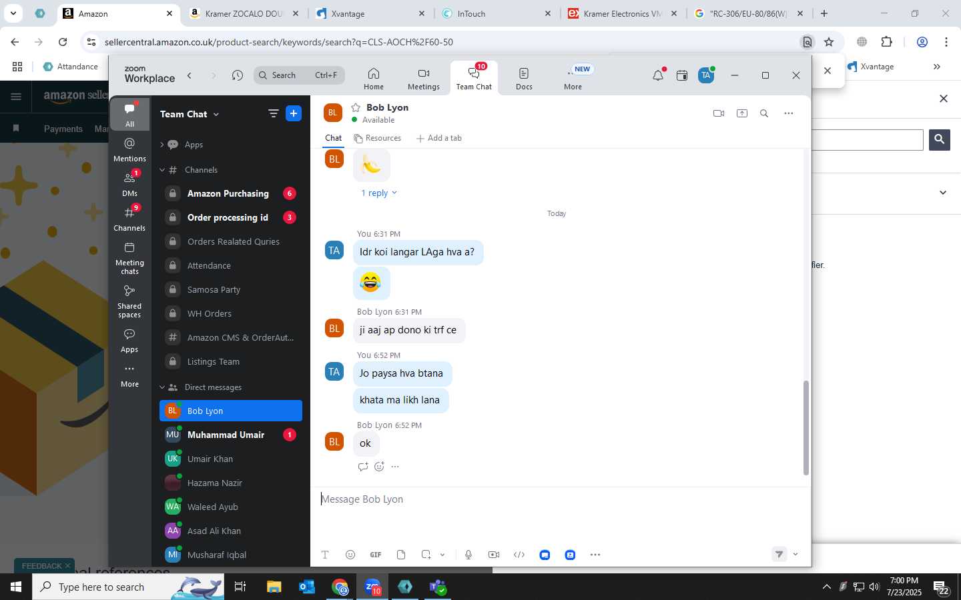Expand the Amazon panel chevron
The width and height of the screenshot is (961, 600).
point(943,193)
